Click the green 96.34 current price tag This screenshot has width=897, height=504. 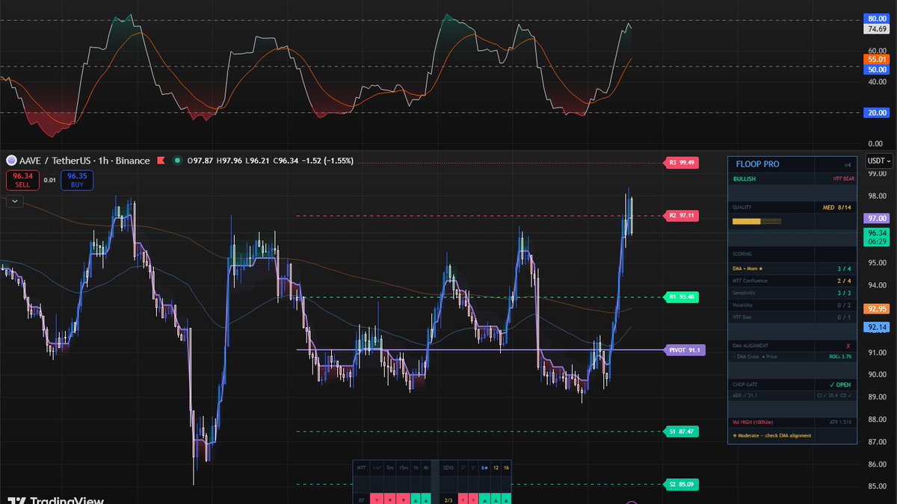(875, 237)
